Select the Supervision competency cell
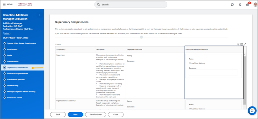This screenshot has width=258, height=119. 75,76
